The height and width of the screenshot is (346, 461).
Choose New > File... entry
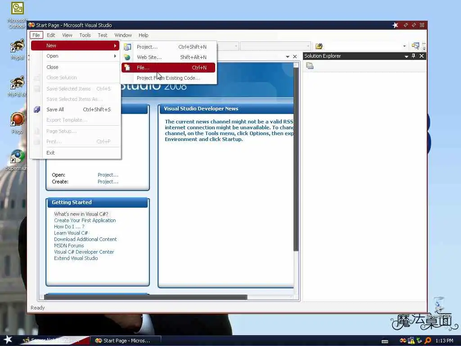168,68
